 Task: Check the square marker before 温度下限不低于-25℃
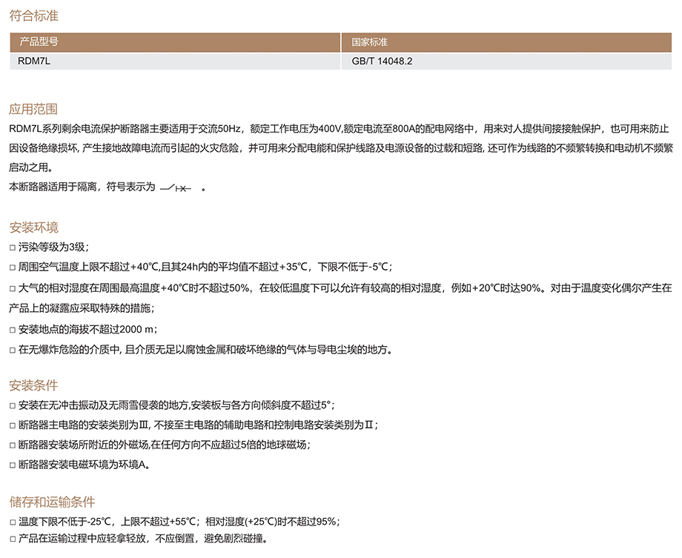12,522
